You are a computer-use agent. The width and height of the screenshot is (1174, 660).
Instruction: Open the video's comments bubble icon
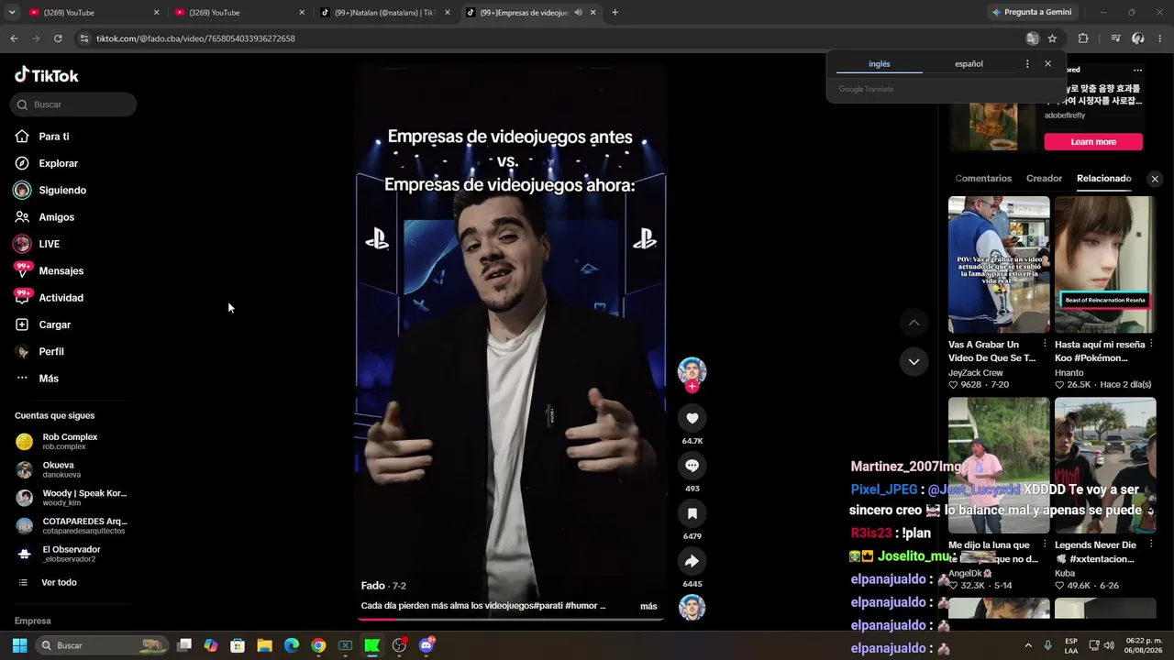tap(692, 466)
